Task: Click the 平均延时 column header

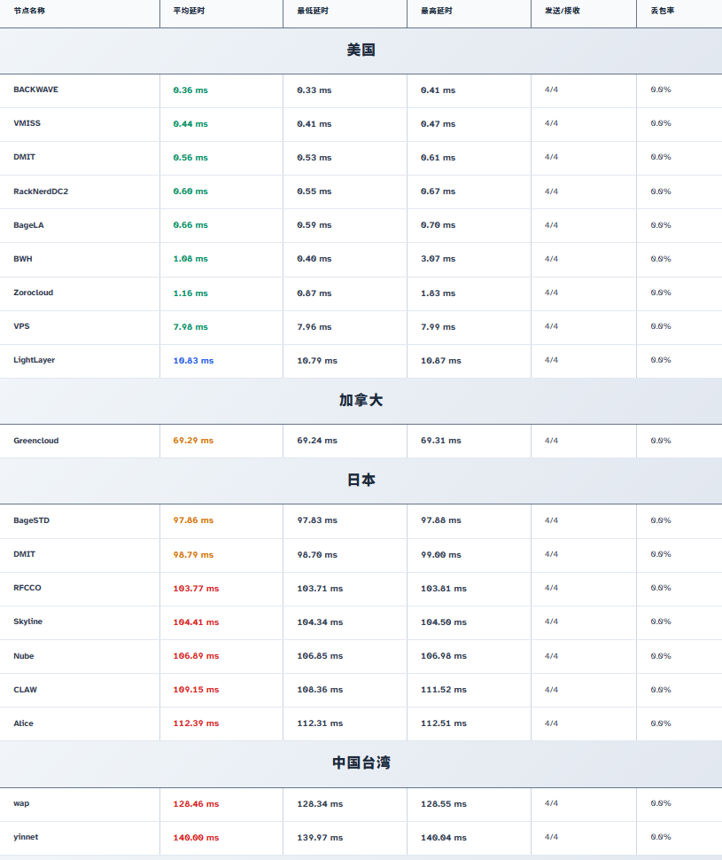Action: [189, 11]
